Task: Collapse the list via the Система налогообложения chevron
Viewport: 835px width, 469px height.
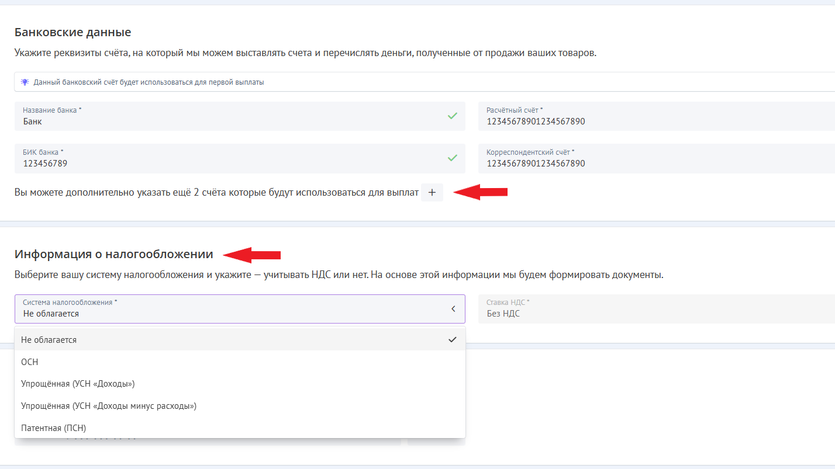Action: (453, 309)
